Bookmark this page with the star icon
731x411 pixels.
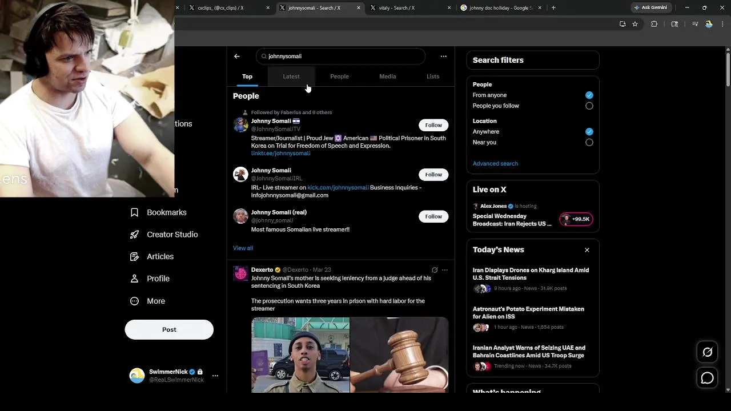click(635, 24)
